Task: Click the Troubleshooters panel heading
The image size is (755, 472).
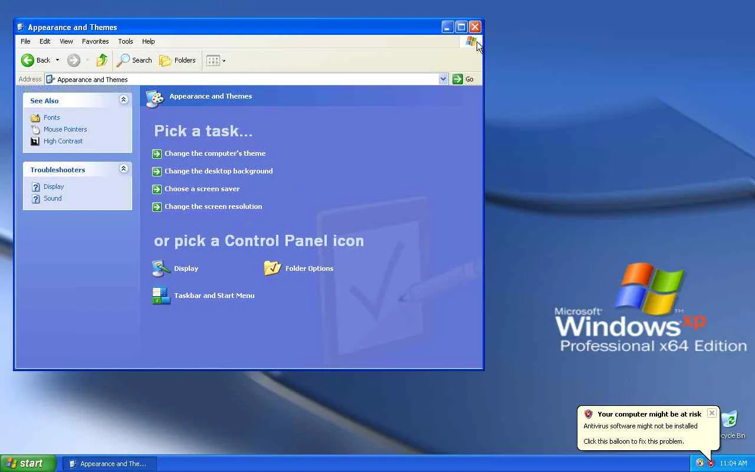Action: pyautogui.click(x=58, y=170)
